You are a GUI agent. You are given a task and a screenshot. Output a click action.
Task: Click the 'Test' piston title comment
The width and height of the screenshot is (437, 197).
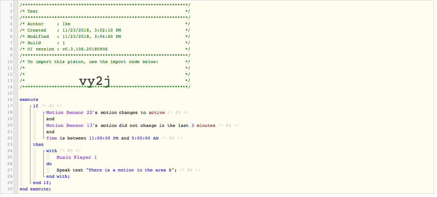tap(105, 11)
